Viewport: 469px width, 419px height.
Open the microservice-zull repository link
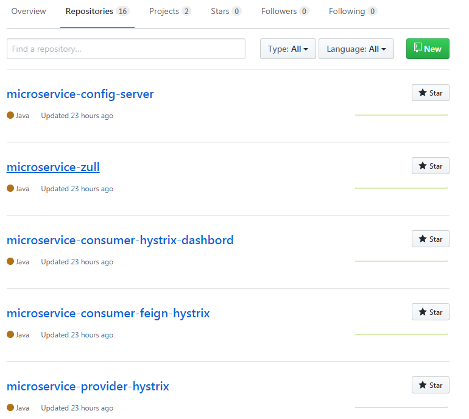pos(53,167)
